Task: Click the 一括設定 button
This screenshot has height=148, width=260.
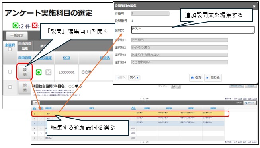Action: click(17, 35)
